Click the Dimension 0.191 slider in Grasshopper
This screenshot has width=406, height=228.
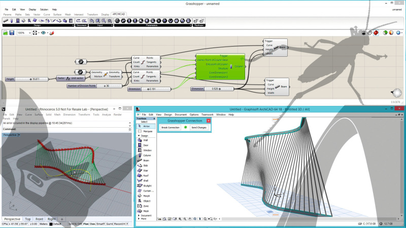(x=149, y=89)
